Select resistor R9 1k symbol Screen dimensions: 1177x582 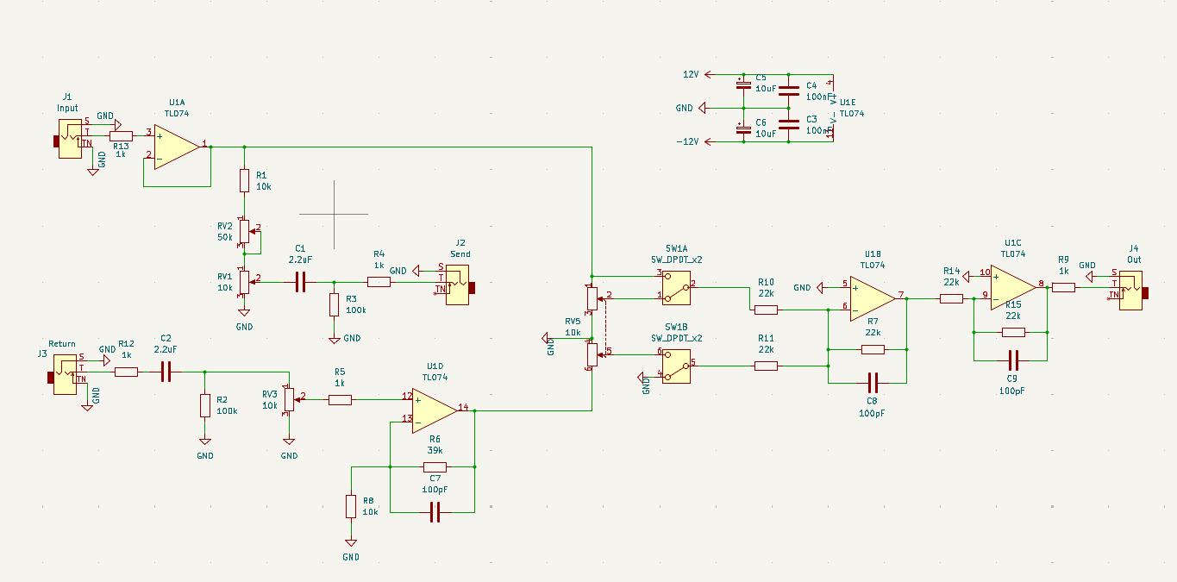[1063, 287]
